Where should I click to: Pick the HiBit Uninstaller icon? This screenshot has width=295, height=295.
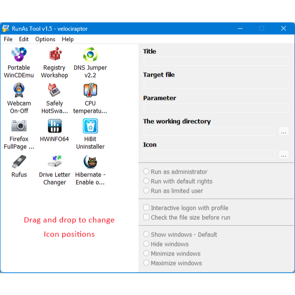[x=90, y=126]
